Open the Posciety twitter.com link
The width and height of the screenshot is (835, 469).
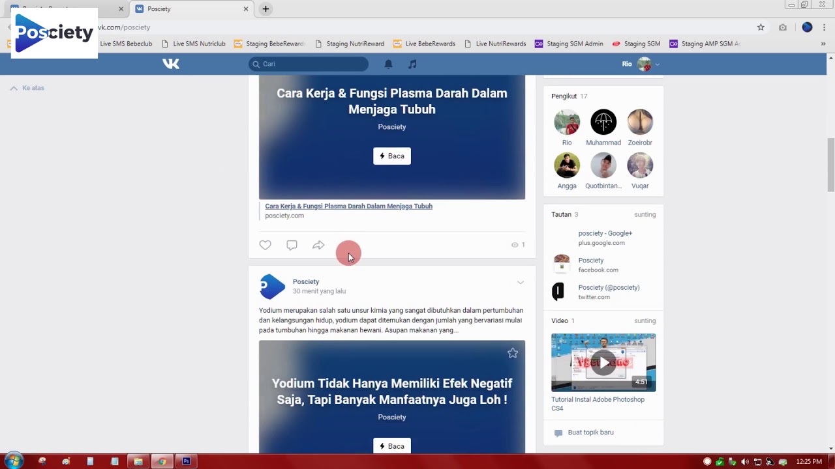click(x=609, y=287)
